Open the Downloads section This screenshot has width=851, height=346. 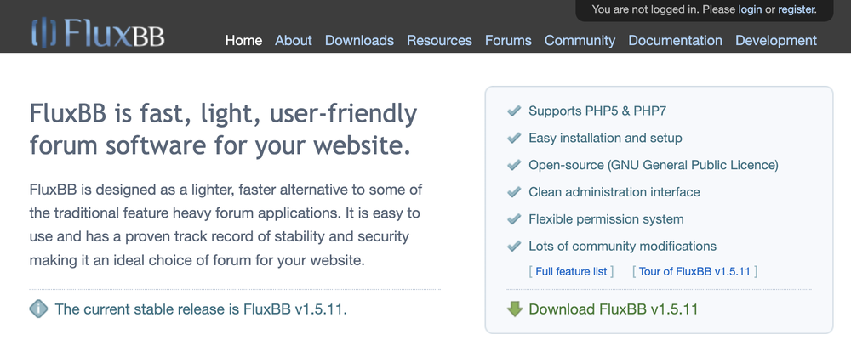coord(359,41)
